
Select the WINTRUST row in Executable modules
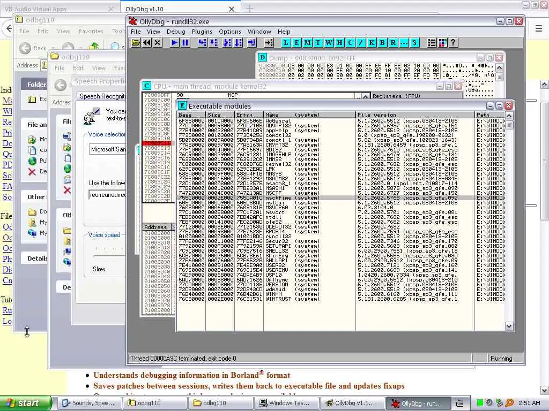(341, 299)
